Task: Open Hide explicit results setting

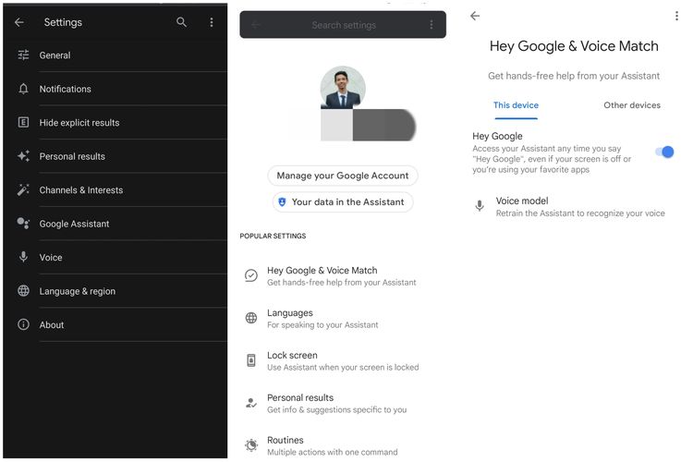Action: [x=115, y=122]
